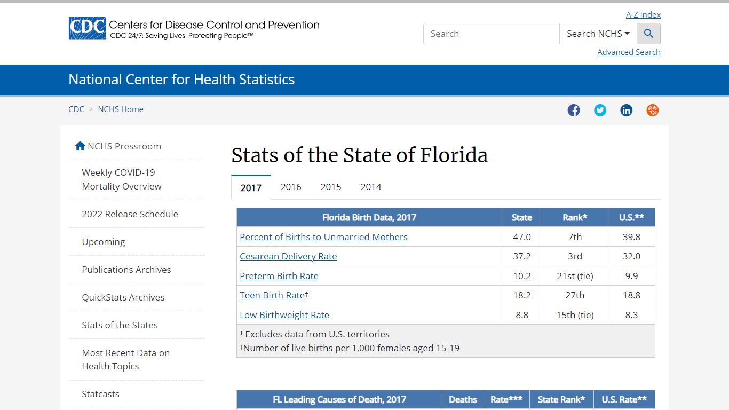Click the 15th (tie) rank cell
The width and height of the screenshot is (729, 410).
pos(575,315)
